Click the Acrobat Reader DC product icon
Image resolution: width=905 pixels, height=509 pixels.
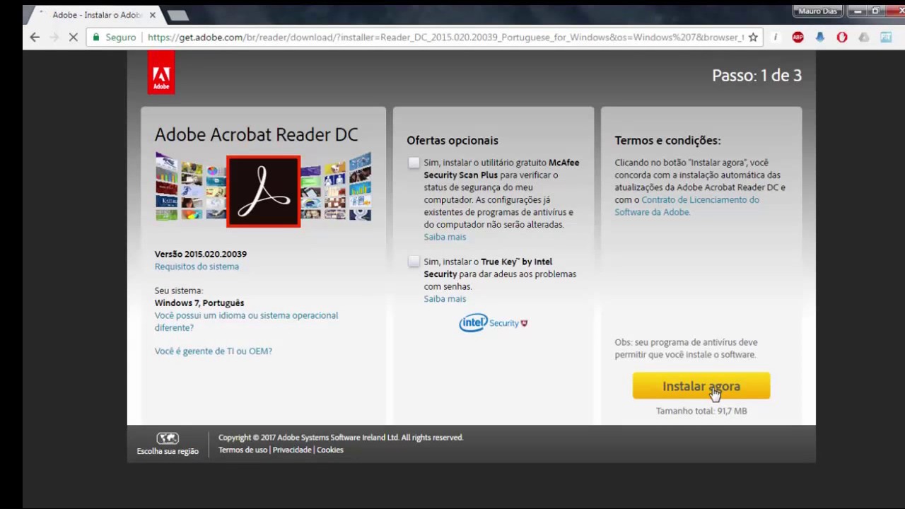pos(264,192)
